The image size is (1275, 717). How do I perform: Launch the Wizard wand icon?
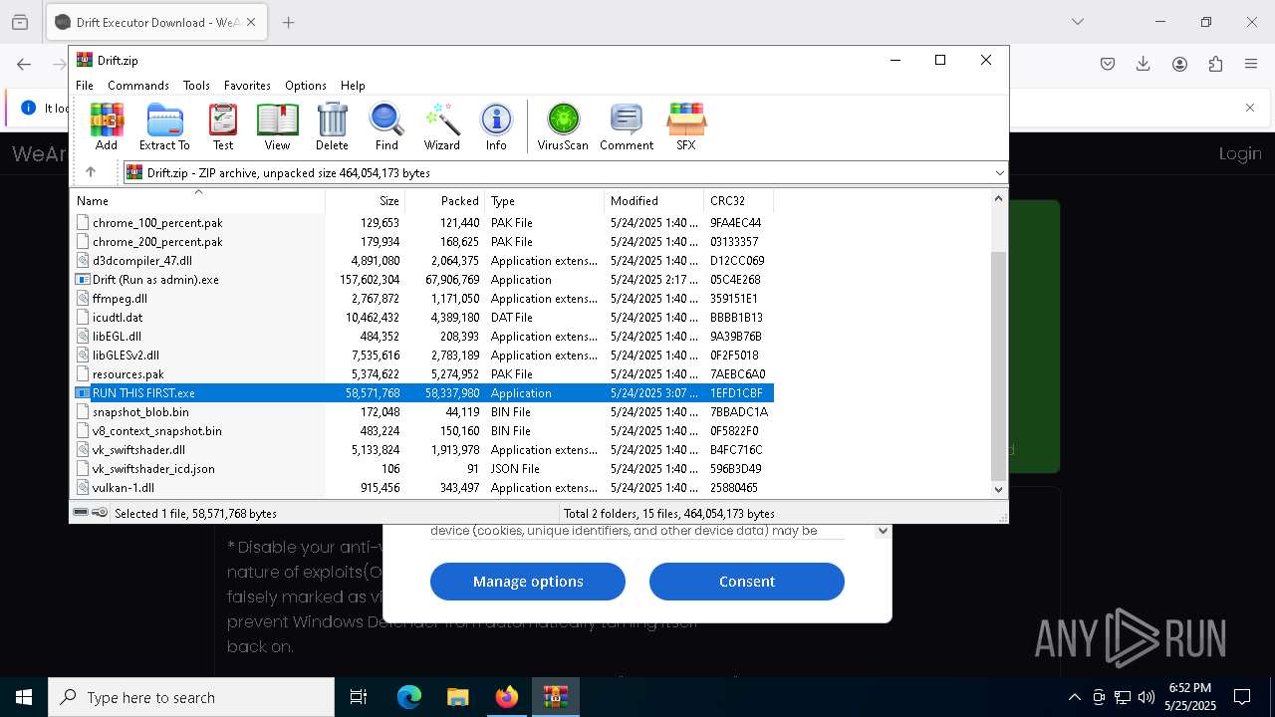tap(441, 126)
